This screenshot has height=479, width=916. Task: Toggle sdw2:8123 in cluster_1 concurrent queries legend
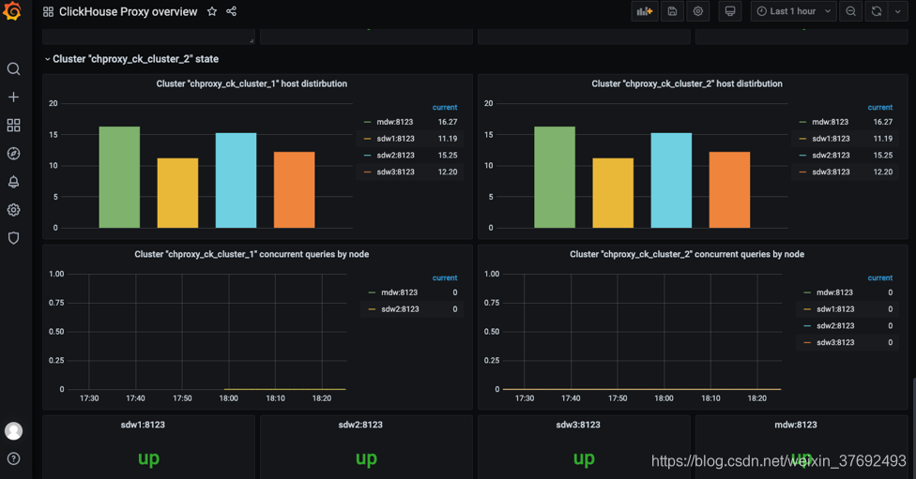coord(400,309)
